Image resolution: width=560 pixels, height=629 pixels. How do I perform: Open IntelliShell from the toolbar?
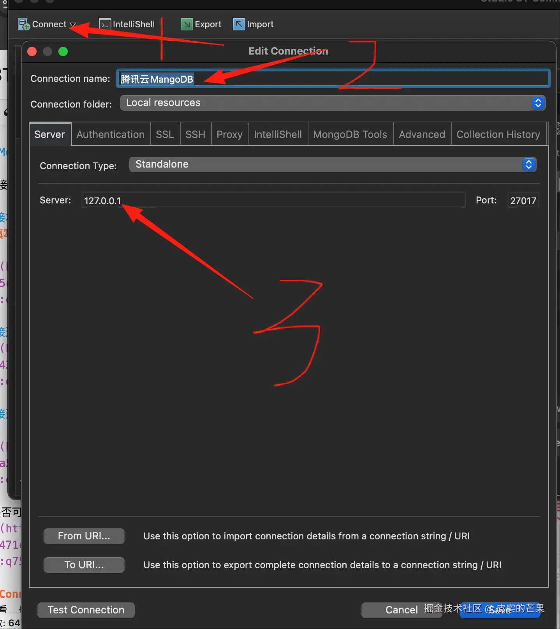coord(127,24)
